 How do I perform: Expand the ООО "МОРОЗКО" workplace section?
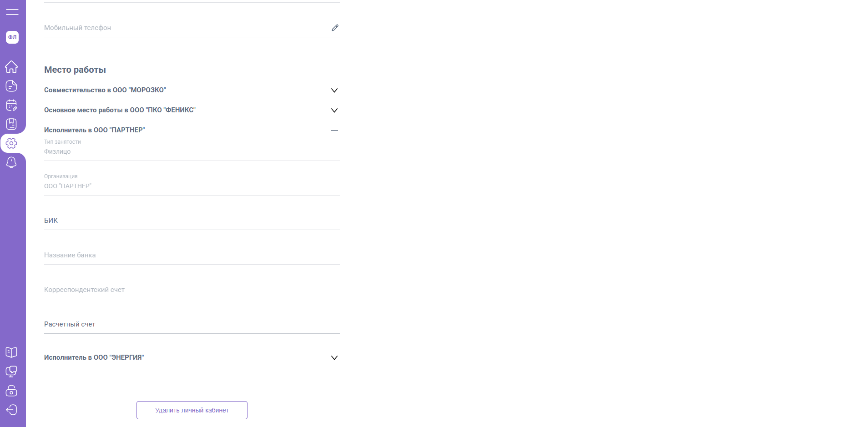(334, 90)
